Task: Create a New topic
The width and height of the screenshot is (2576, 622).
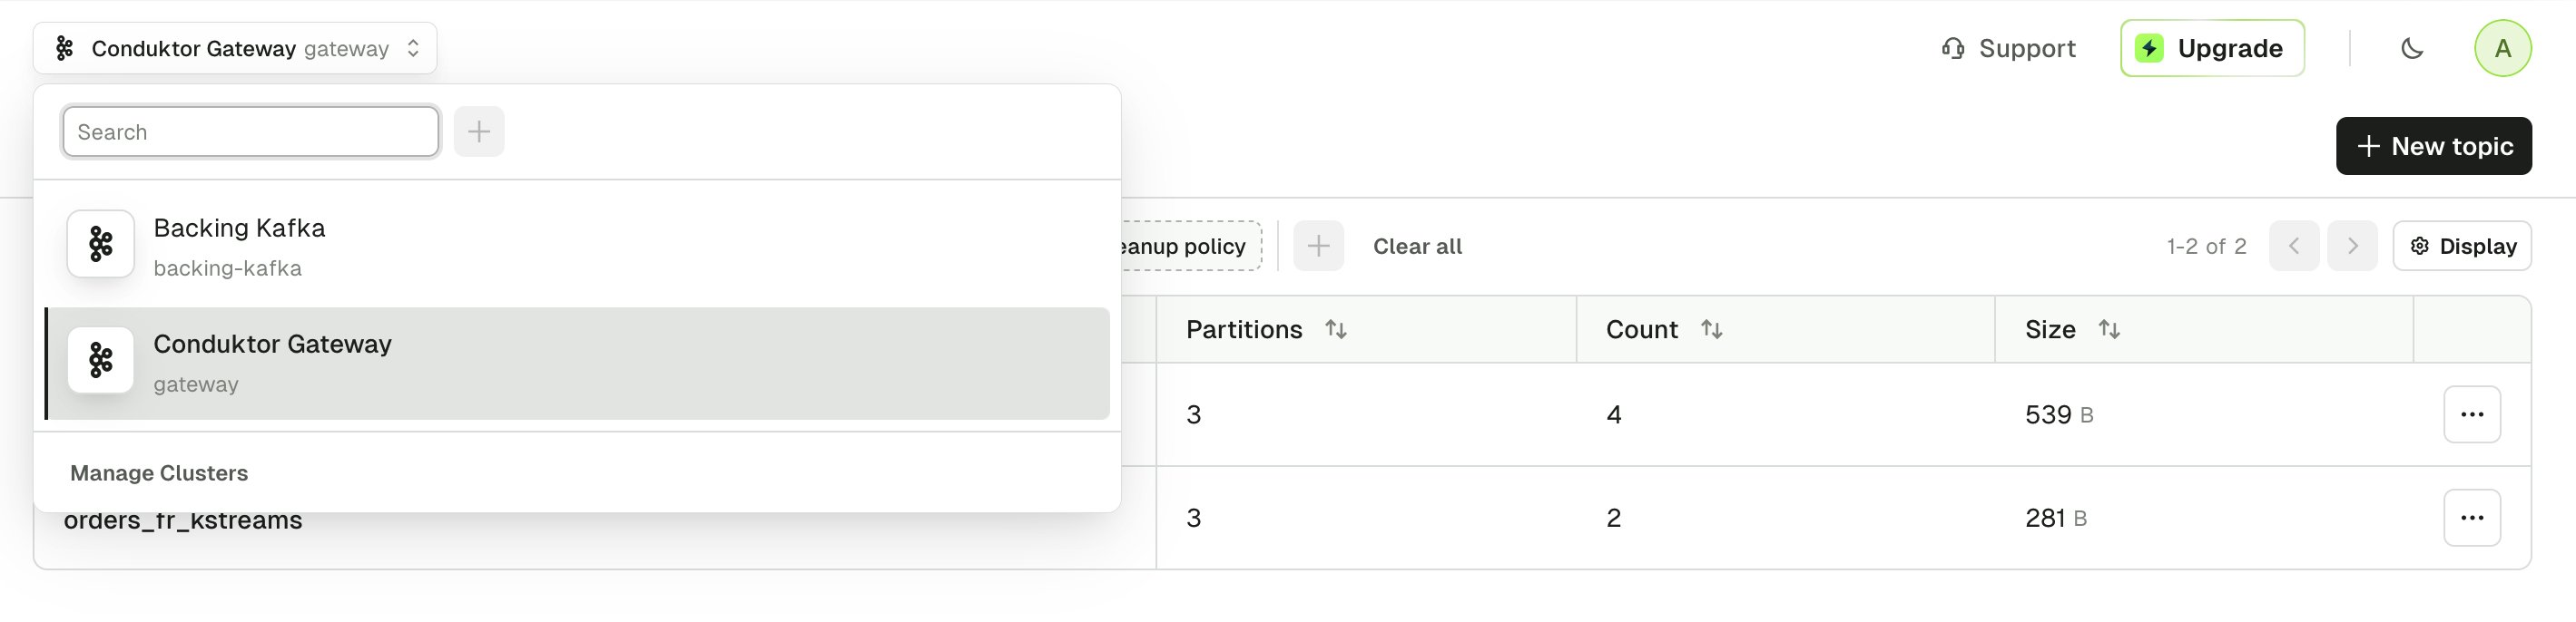Action: point(2433,146)
